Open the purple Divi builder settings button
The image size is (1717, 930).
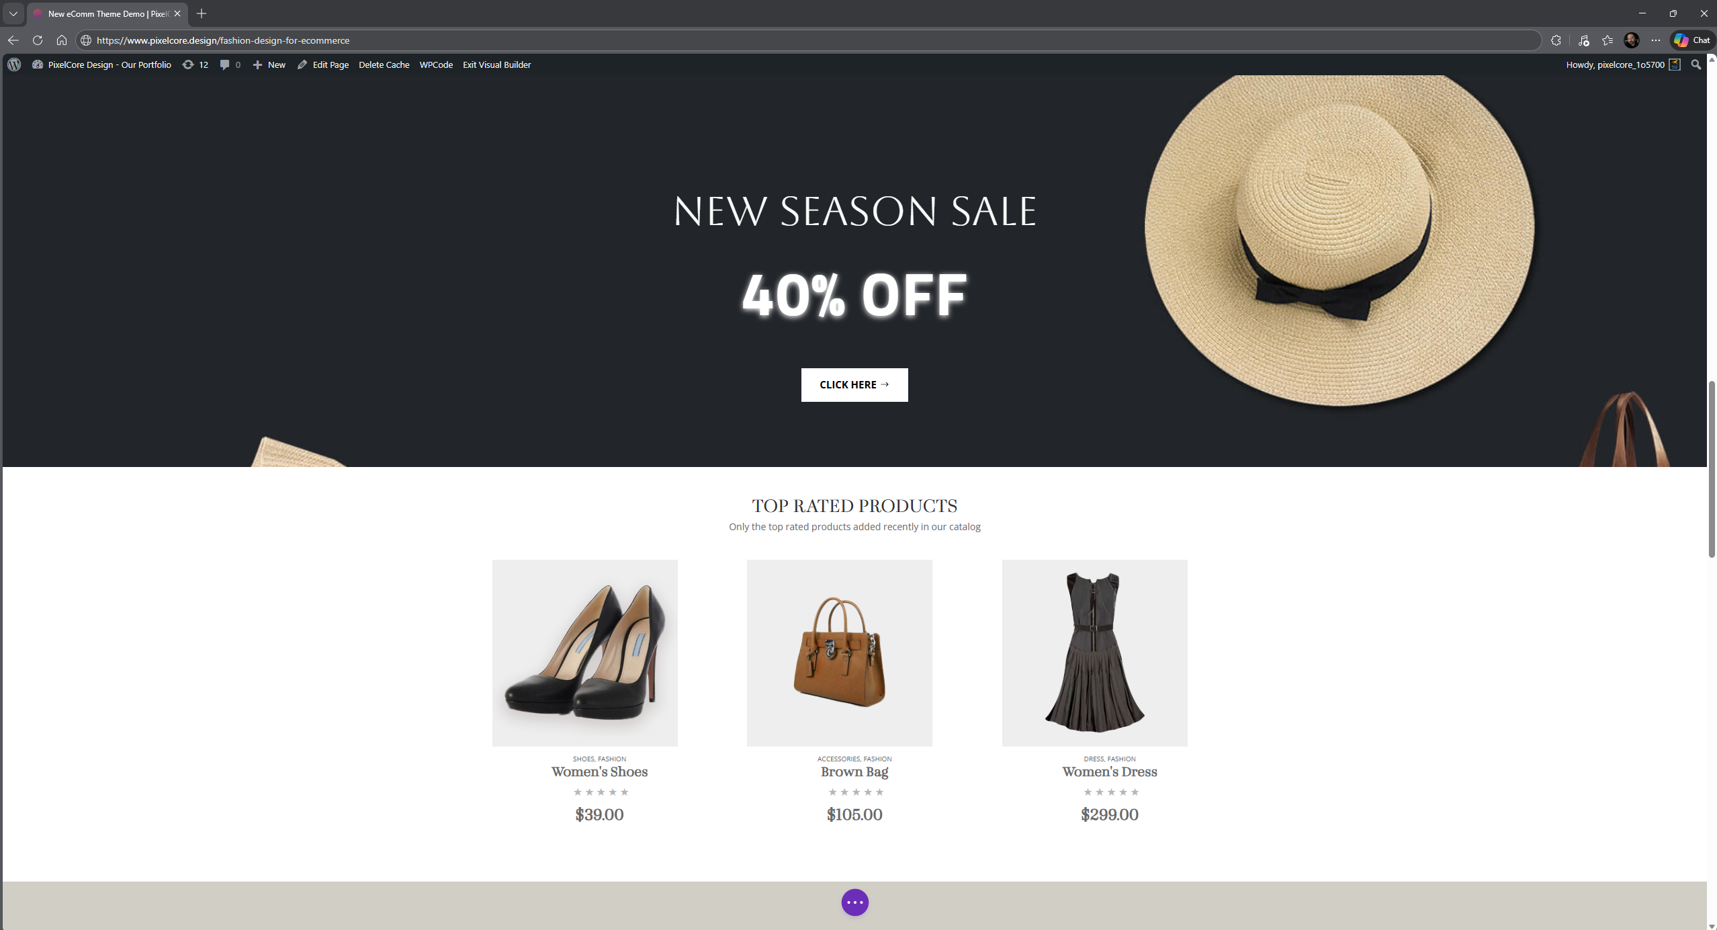pos(854,902)
